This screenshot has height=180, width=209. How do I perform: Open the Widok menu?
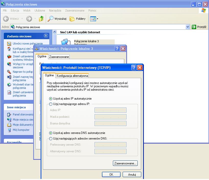point(27,10)
